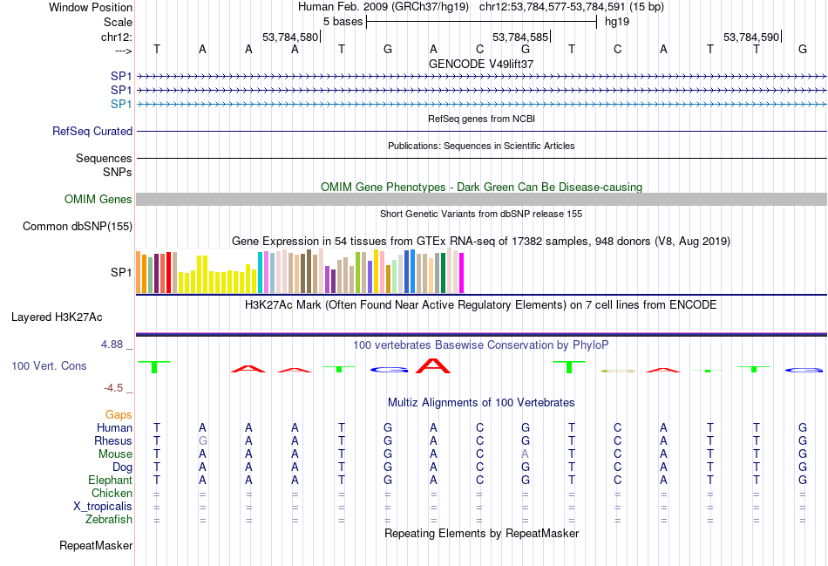
Task: Select the Zebrafish alignment row label
Action: tap(109, 520)
